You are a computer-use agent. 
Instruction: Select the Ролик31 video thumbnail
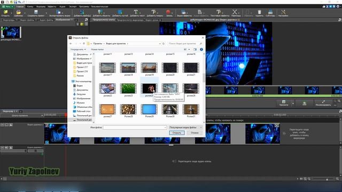[x=191, y=109]
